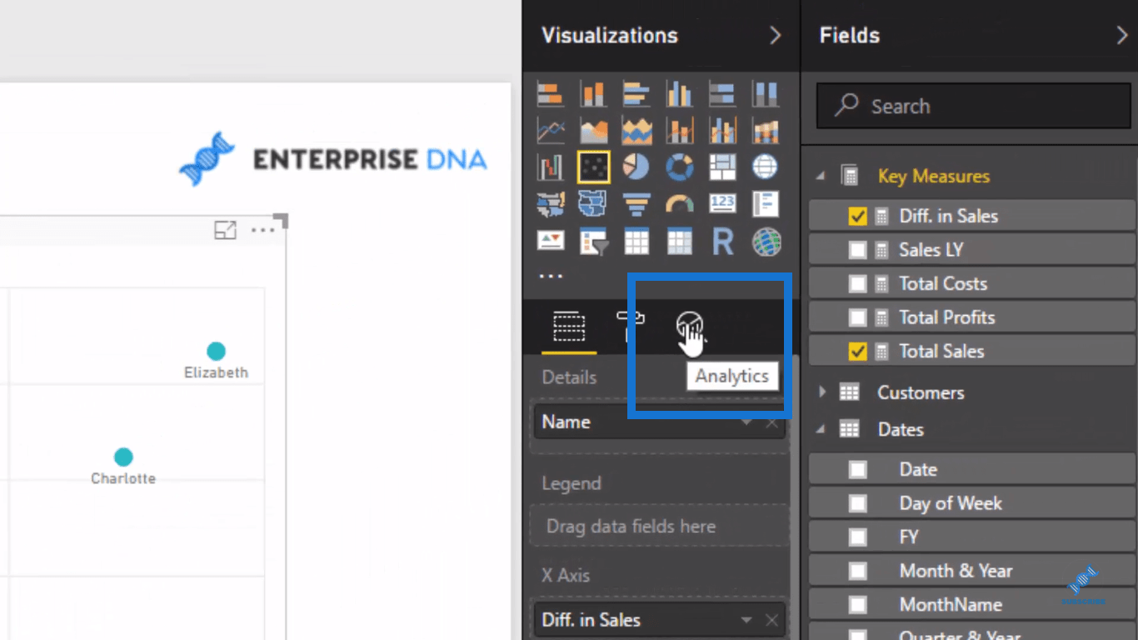Select the Donut chart visual
Viewport: 1138px width, 640px height.
(680, 167)
